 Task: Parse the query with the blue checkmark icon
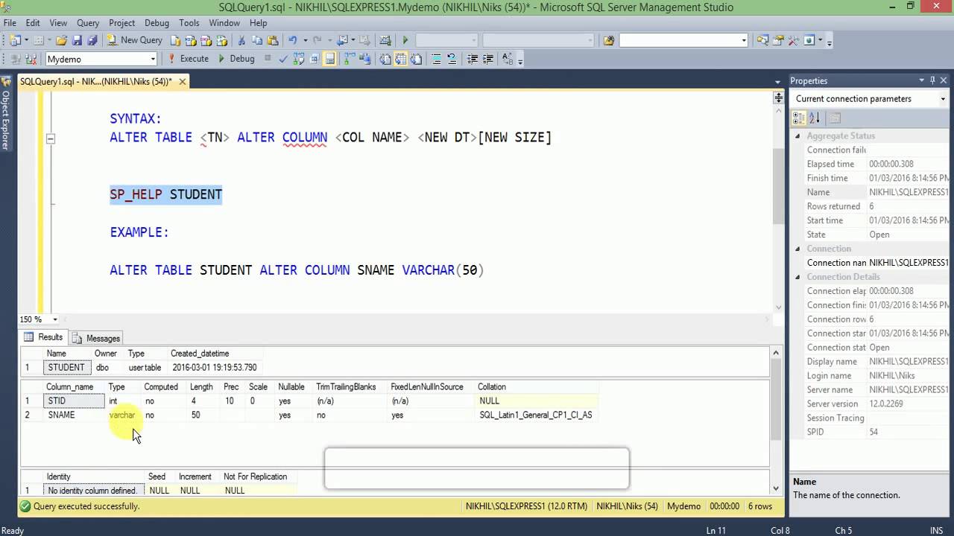(283, 59)
